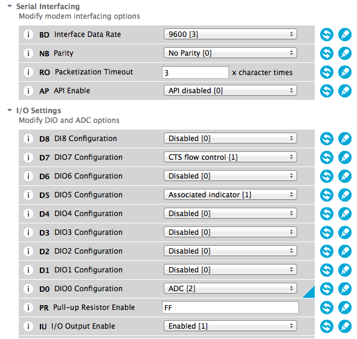This screenshot has height=339, width=357.
Task: Show info for D1 DIO1 Configuration
Action: (28, 270)
